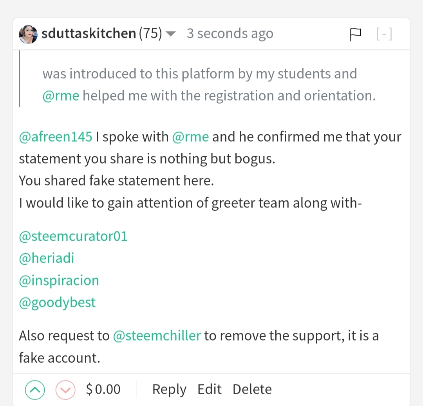The image size is (423, 406).
Task: Open @rme mention after 'I spoke with'
Action: click(190, 137)
